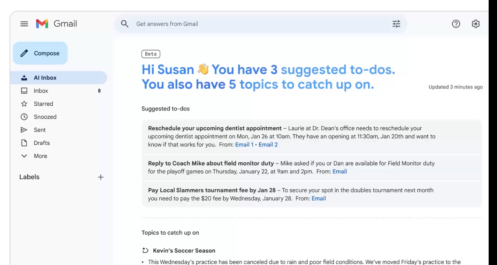Click the search field "Get answers from Gmail"
The image size is (497, 265).
pos(260,24)
